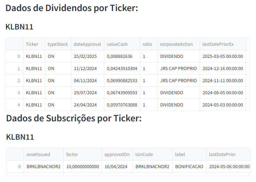
Task: Select the BONIFICACAO label cell
Action: click(x=189, y=167)
